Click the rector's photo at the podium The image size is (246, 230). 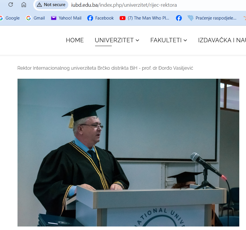pos(128,152)
